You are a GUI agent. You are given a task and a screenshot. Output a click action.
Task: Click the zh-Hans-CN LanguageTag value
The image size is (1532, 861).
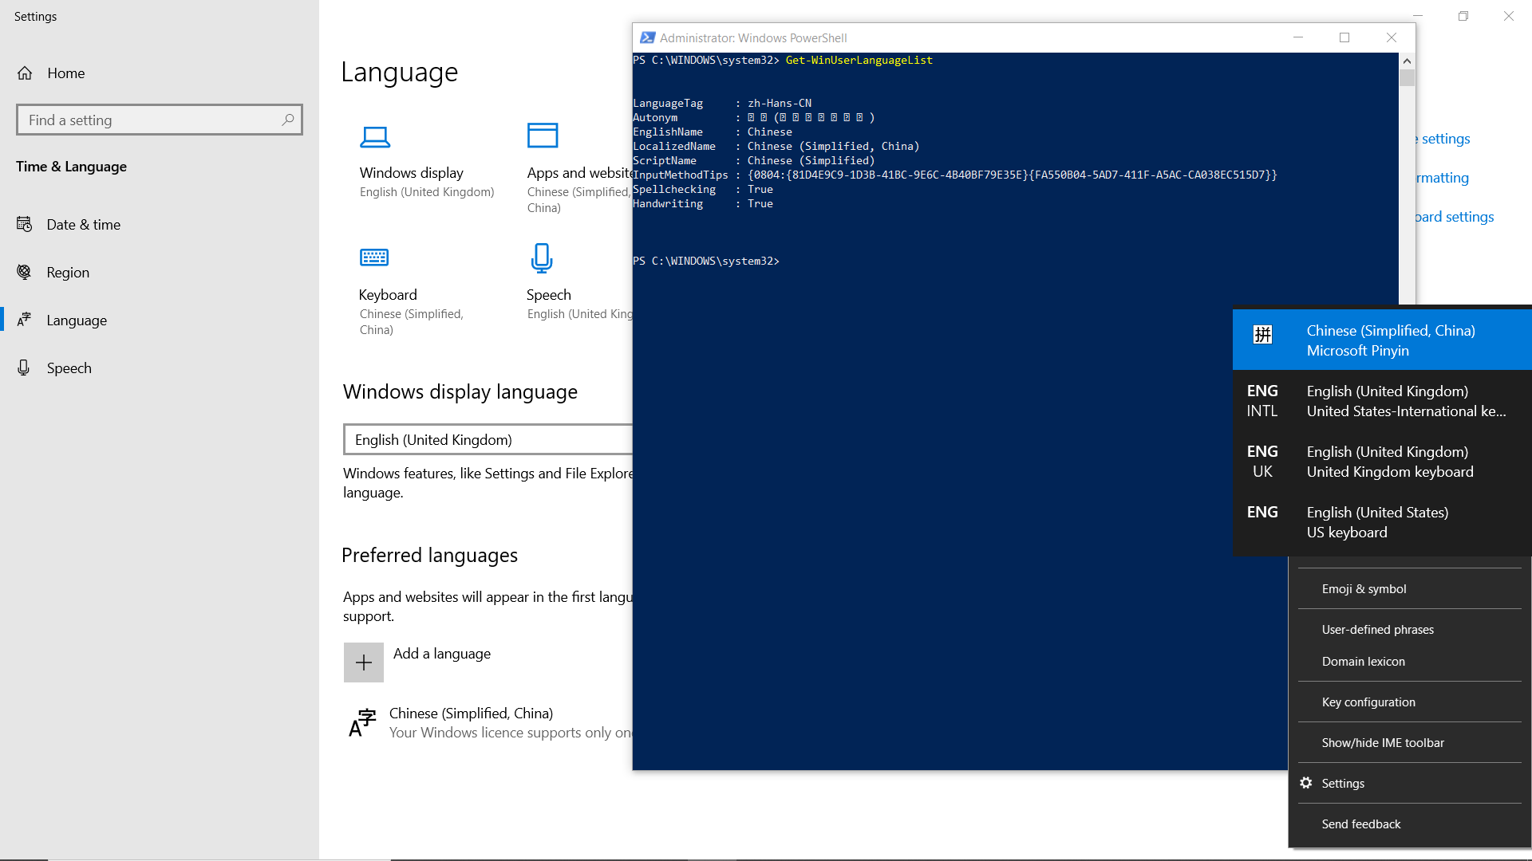[x=780, y=104]
